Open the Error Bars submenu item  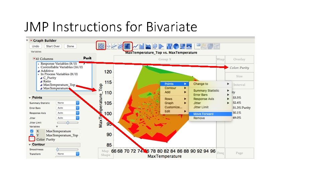click(210, 95)
